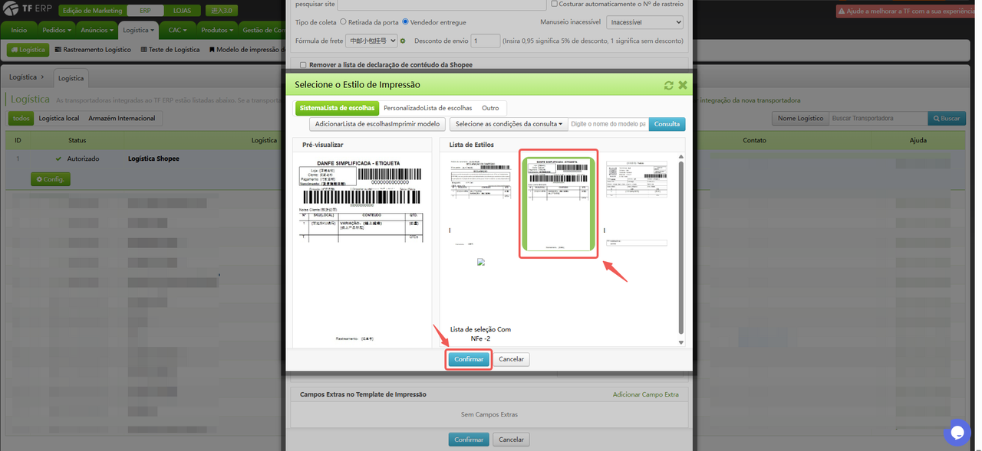
Task: Switch to Personalizado Lista de escolhas tab
Action: point(427,108)
